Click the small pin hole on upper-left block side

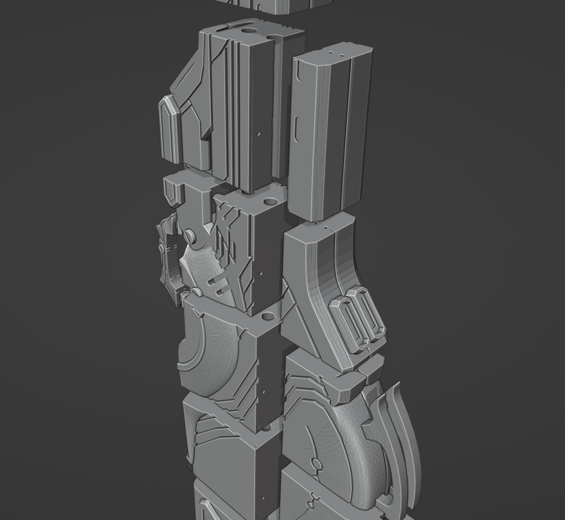click(x=258, y=134)
